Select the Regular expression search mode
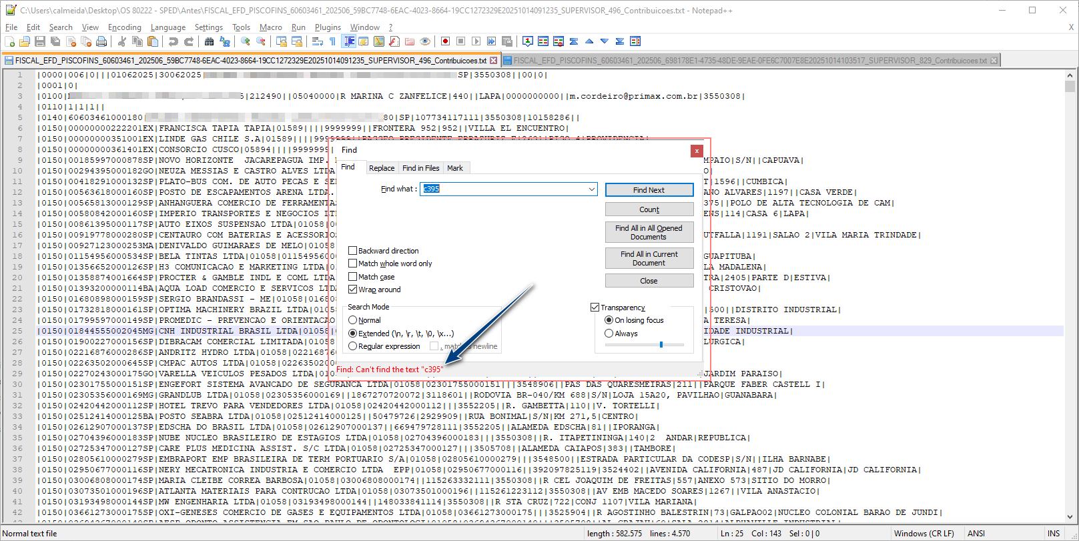The image size is (1079, 541). 353,346
